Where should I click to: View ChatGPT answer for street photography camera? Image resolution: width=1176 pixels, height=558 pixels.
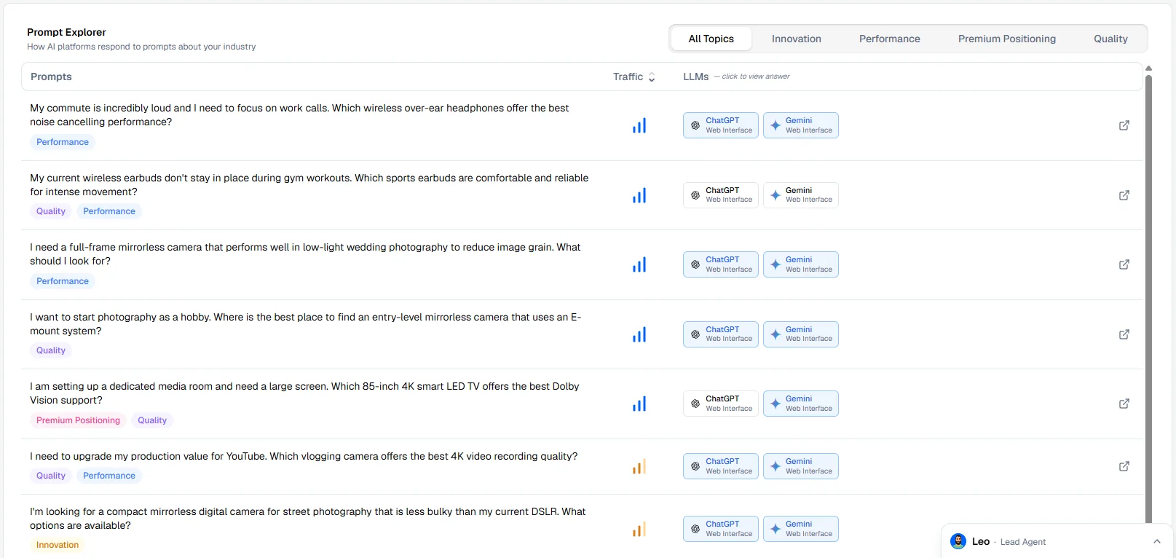pos(721,529)
